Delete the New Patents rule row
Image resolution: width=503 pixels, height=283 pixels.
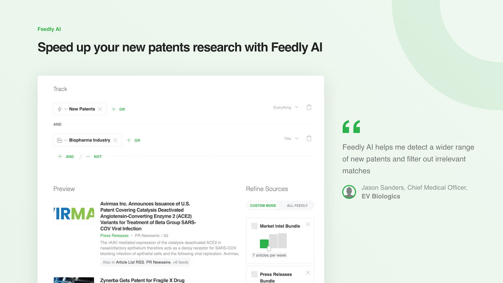[x=309, y=107]
